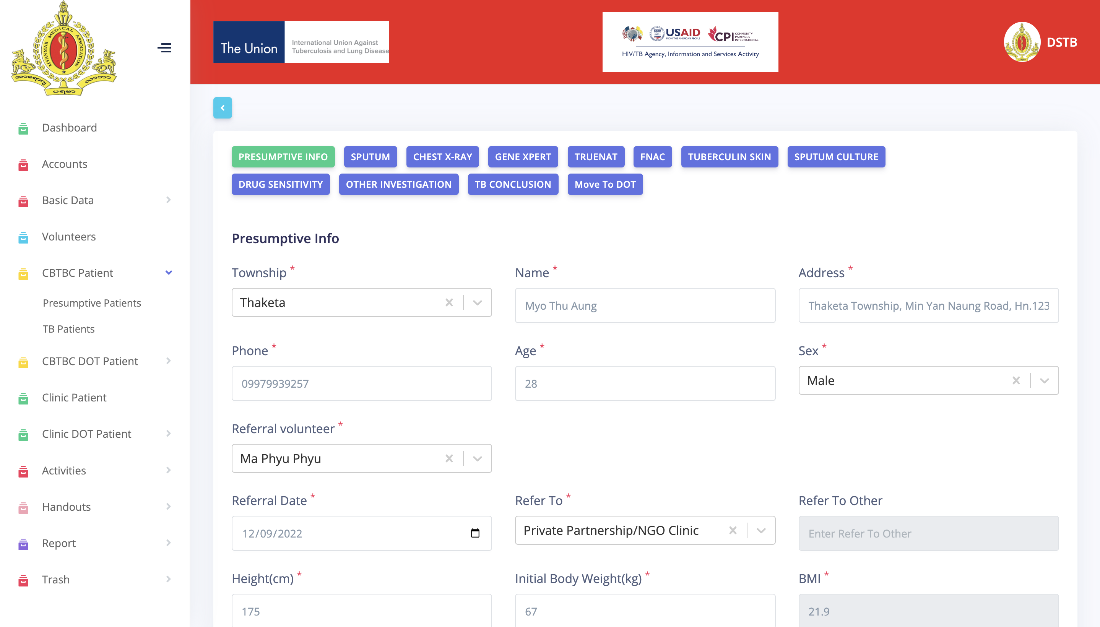Open the Township dropdown
Viewport: 1100px width, 627px height.
477,302
